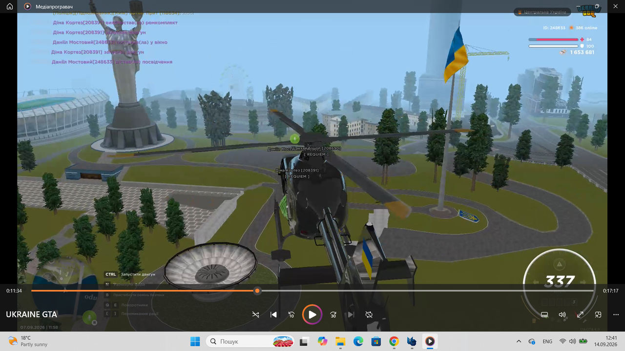Open subtitles and captions options
Screen dimensions: 625x351
coord(544,315)
